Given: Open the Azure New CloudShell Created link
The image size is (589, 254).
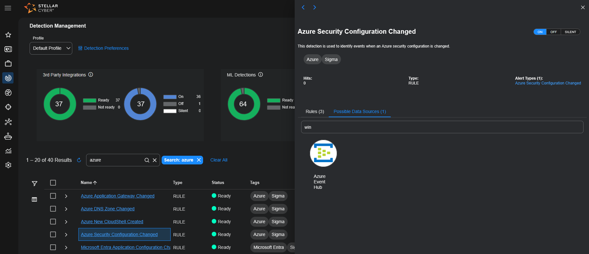Looking at the screenshot, I should pos(112,222).
